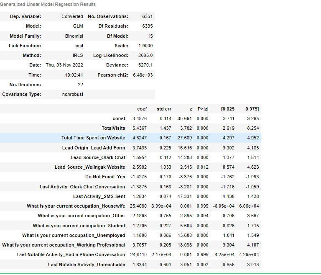The image size is (321, 275).
Task: Select the std err value 3.09e+04
Action: 161,206
